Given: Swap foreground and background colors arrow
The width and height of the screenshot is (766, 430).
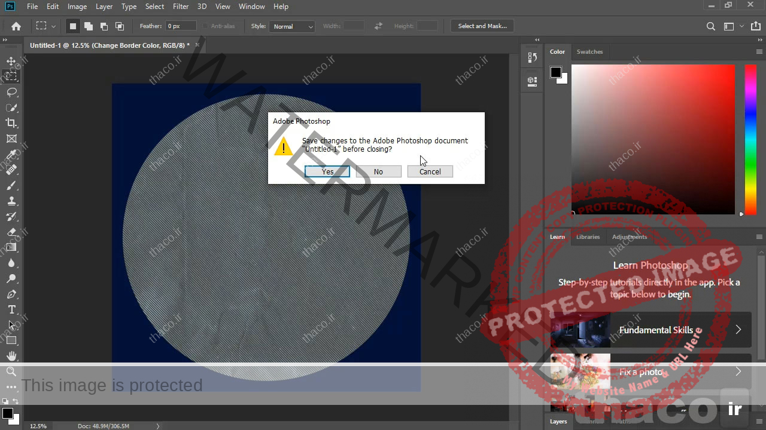Looking at the screenshot, I should [16, 401].
